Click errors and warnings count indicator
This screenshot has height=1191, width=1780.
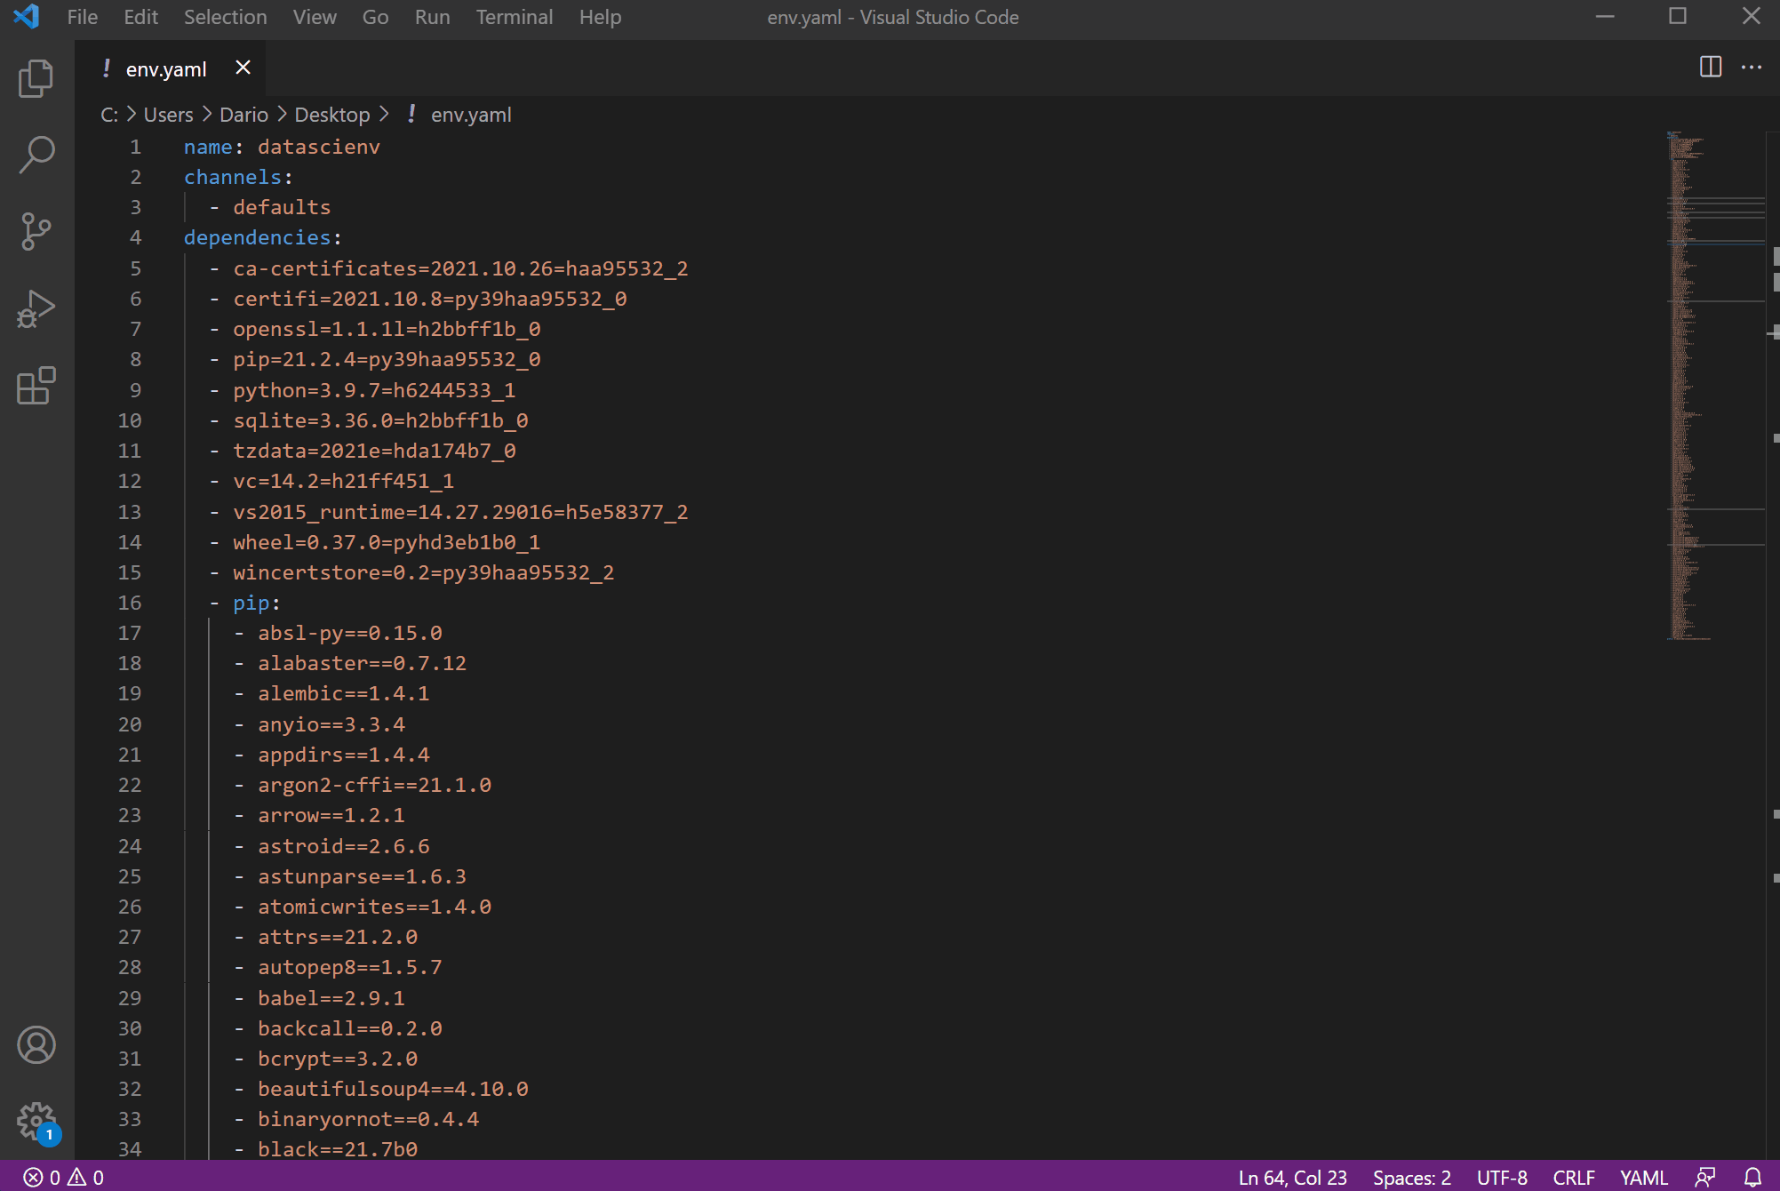(x=63, y=1177)
